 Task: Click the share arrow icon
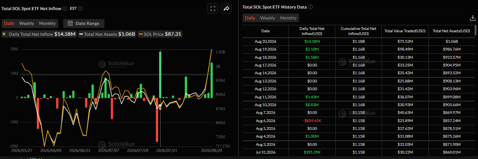click(226, 9)
